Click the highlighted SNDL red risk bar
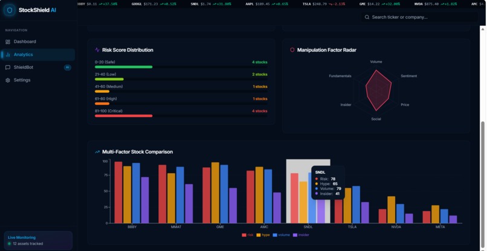The width and height of the screenshot is (487, 251). point(294,199)
